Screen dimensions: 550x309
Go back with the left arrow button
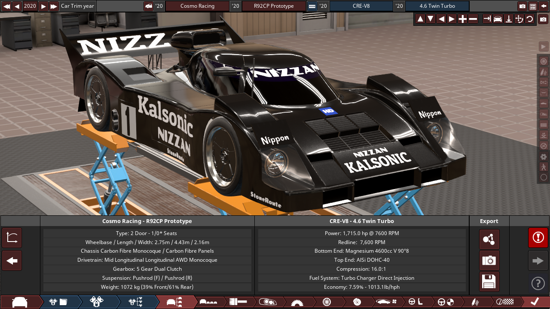pyautogui.click(x=12, y=260)
